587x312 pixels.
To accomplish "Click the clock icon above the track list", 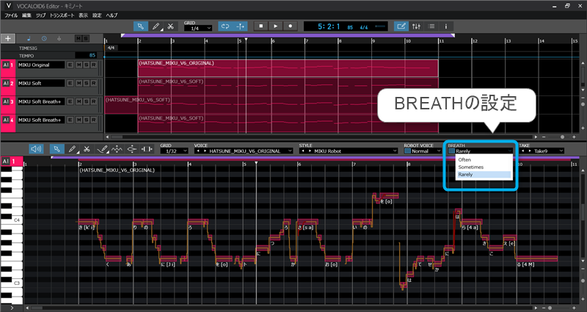I will click(44, 39).
